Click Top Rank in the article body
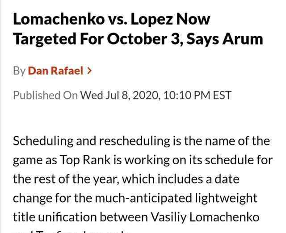 pyautogui.click(x=85, y=160)
